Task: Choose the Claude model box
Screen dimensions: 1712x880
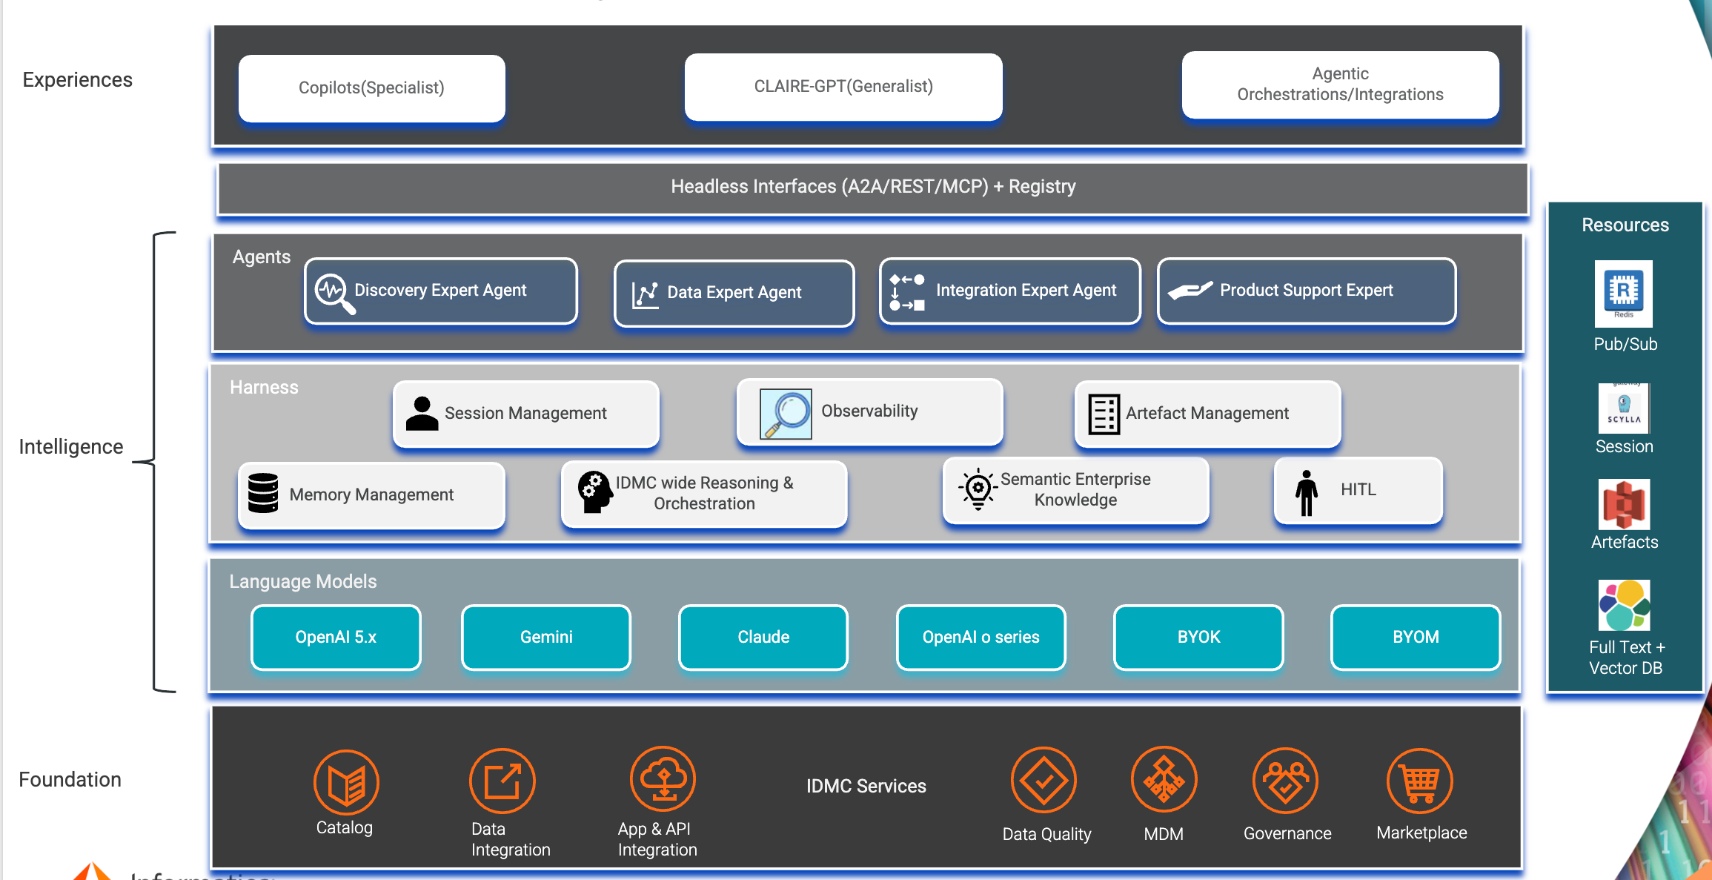Action: (x=763, y=638)
